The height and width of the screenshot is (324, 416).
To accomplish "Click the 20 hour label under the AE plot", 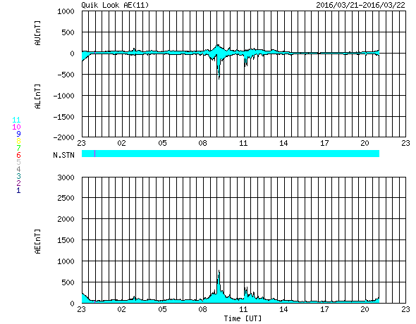I will click(x=365, y=309).
